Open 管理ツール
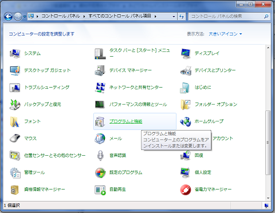 [27, 172]
